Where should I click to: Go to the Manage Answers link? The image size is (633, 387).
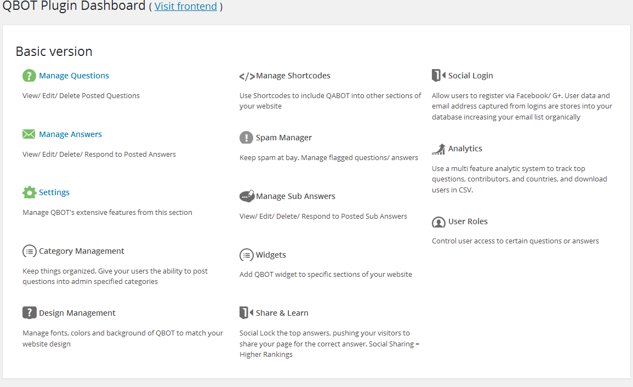(x=70, y=134)
